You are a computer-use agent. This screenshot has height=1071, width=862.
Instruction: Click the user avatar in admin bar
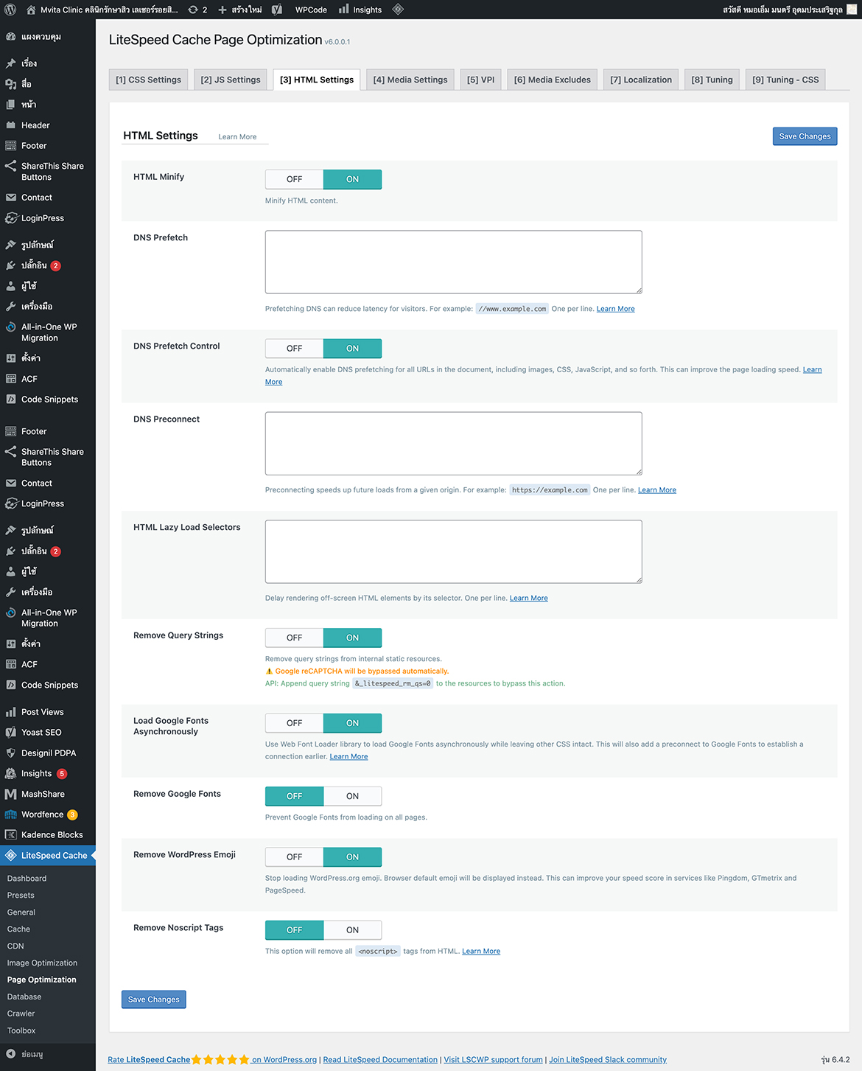tap(852, 10)
